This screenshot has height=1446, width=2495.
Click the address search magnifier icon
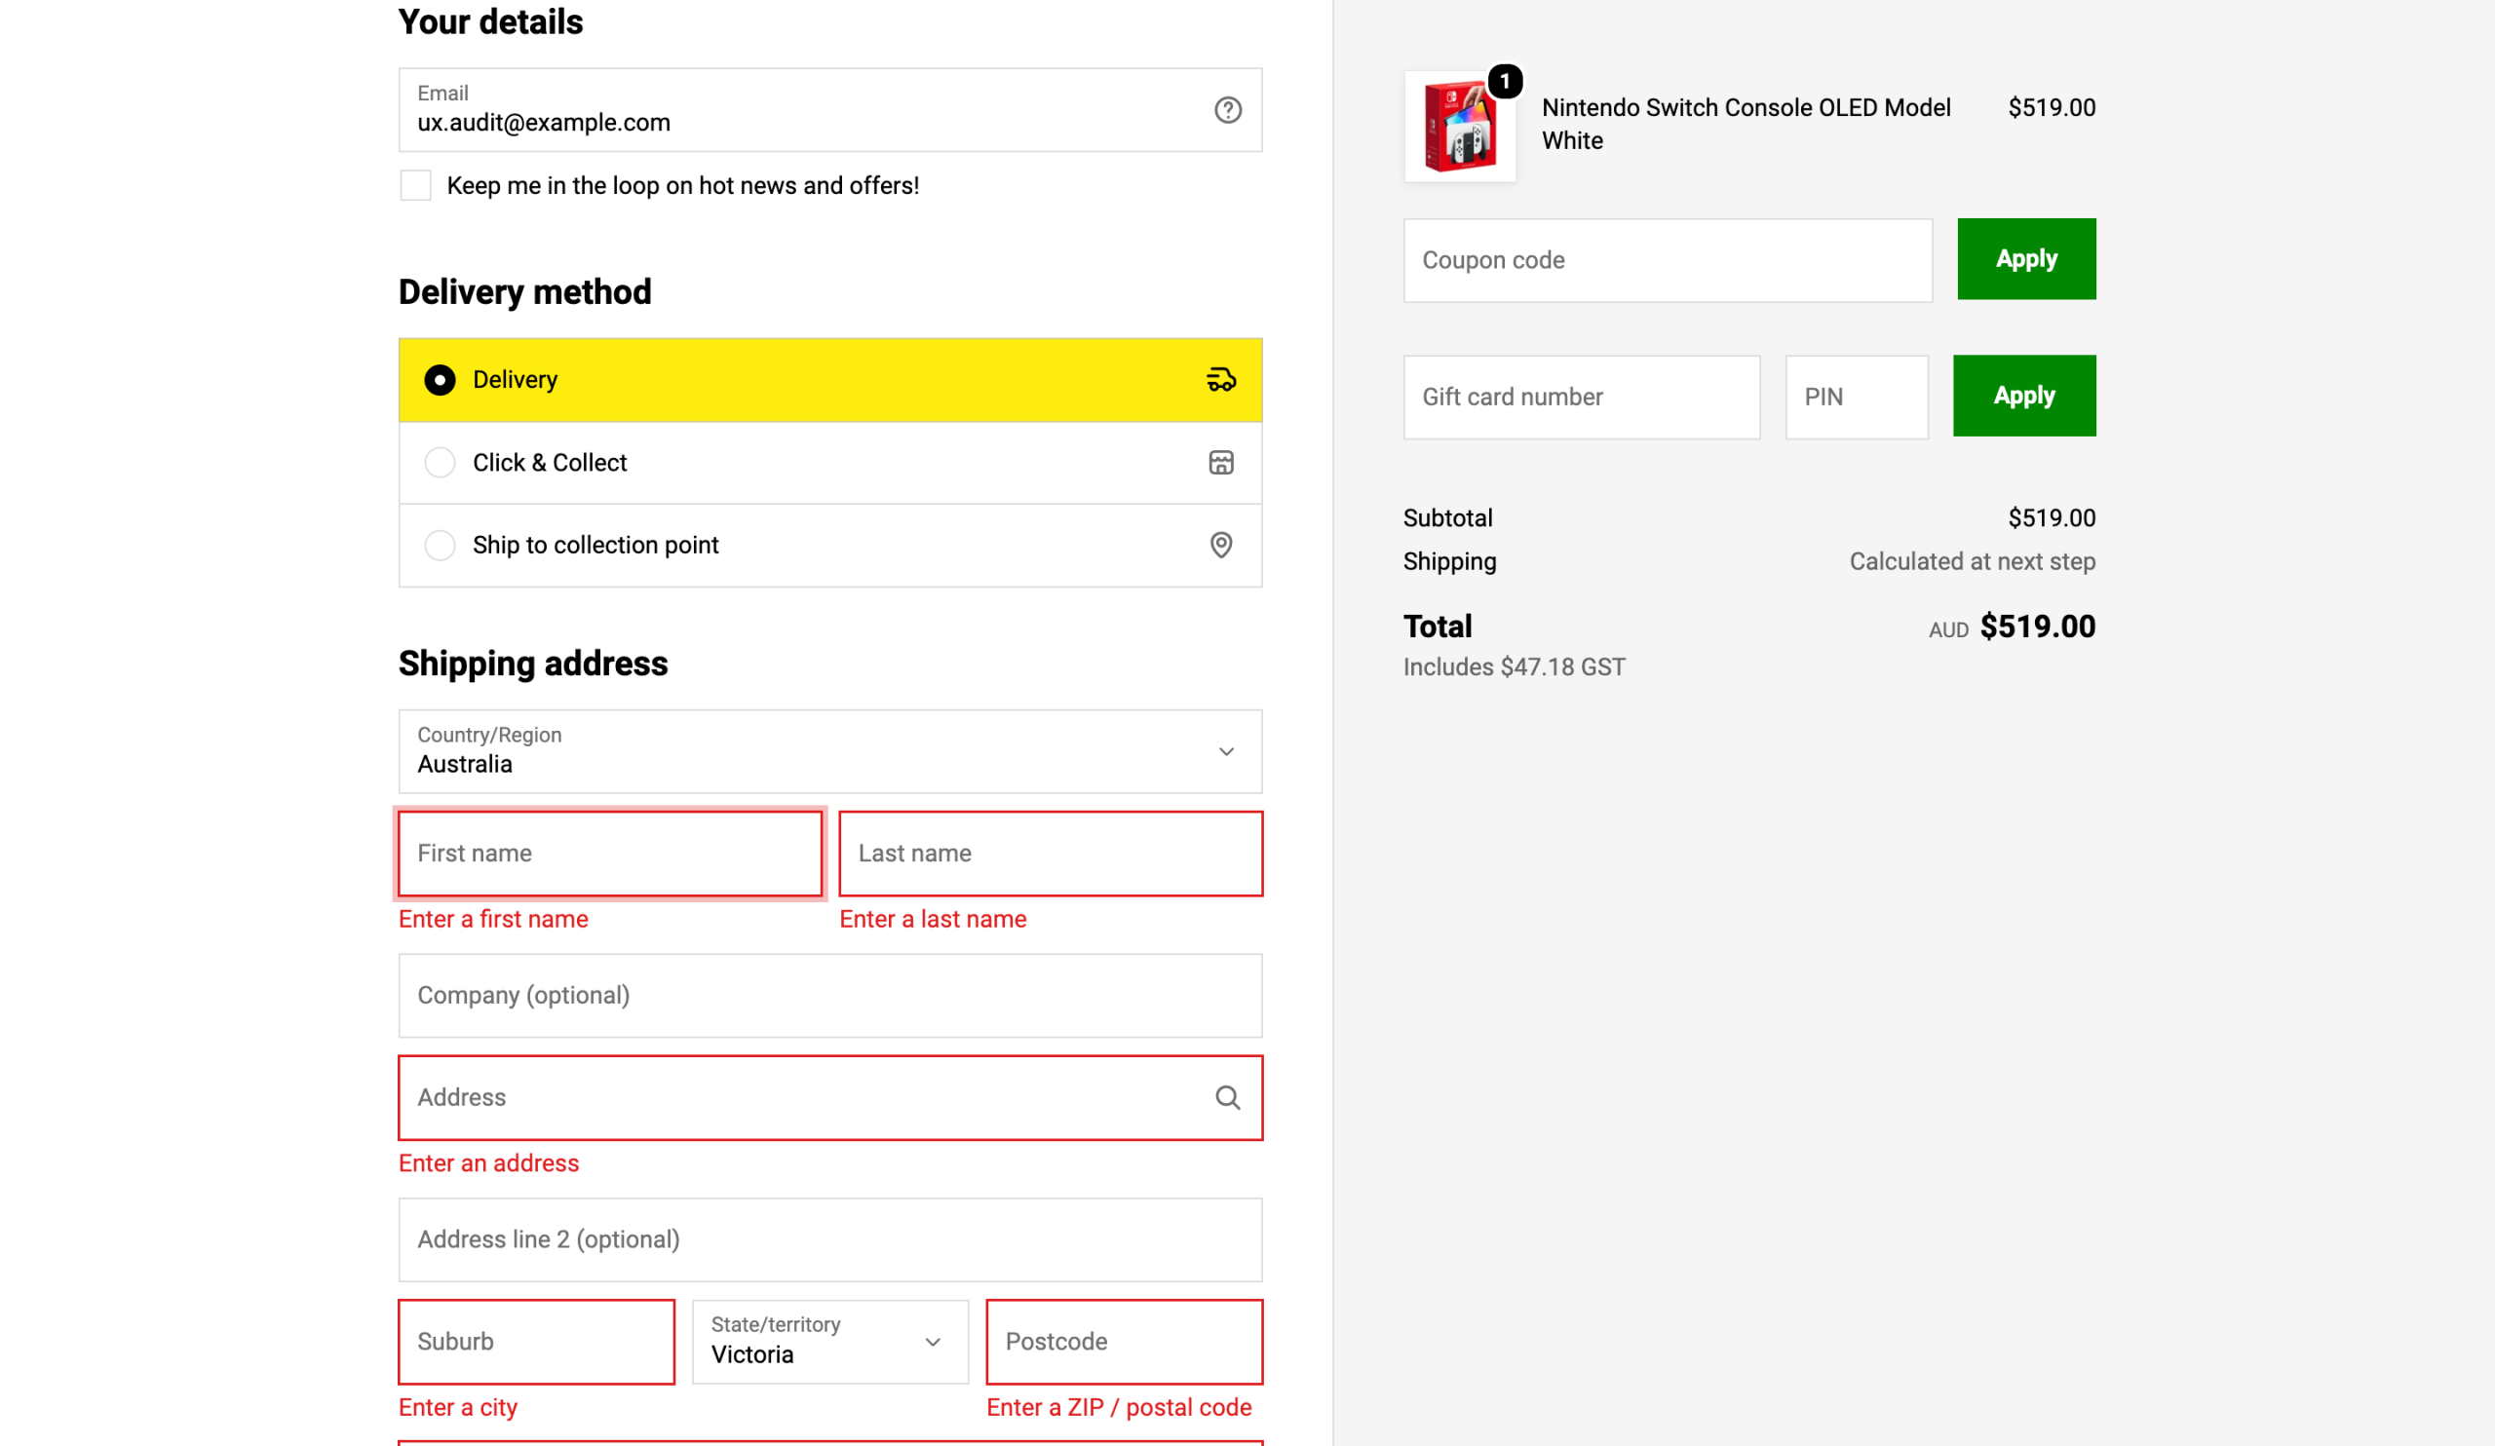(1228, 1097)
